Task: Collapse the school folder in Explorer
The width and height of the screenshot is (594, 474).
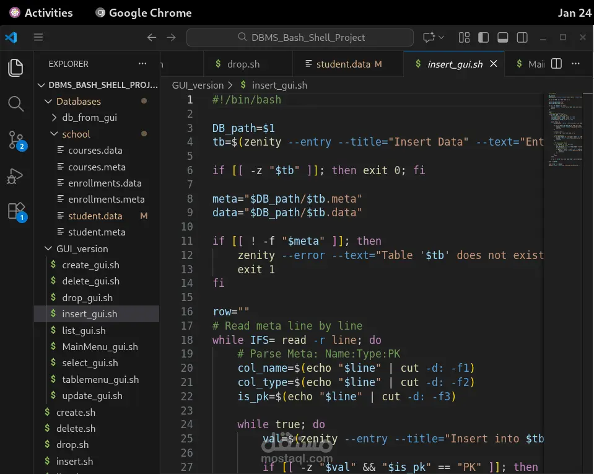Action: pos(76,133)
